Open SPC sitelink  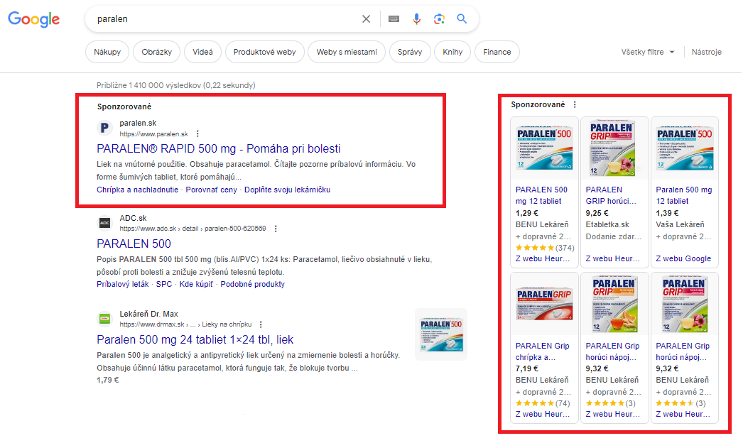[x=164, y=284]
